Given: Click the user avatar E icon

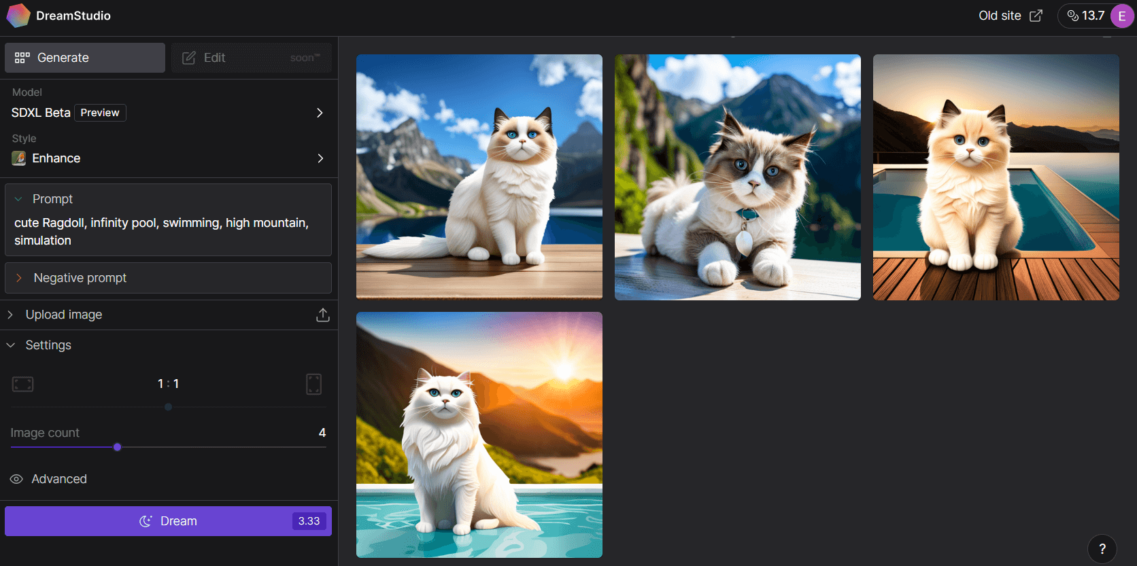Looking at the screenshot, I should pos(1121,16).
